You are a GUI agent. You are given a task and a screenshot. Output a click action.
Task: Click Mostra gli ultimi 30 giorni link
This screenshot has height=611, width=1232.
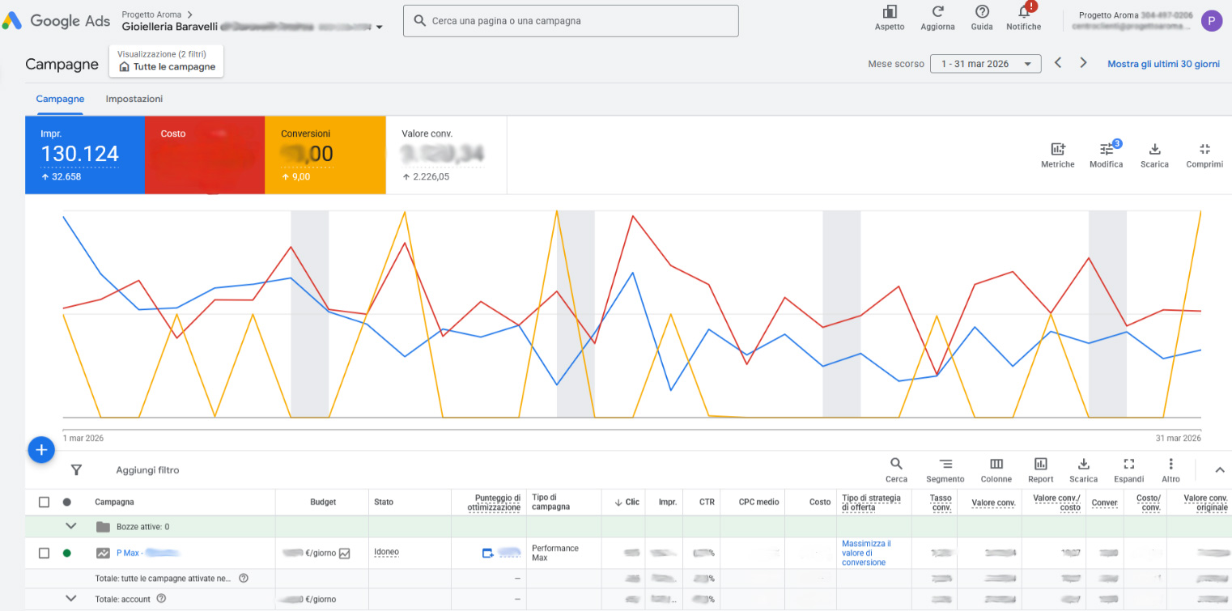tap(1163, 64)
